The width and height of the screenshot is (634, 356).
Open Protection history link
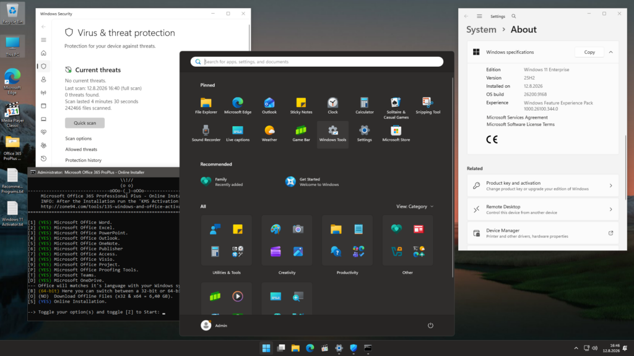tap(84, 160)
